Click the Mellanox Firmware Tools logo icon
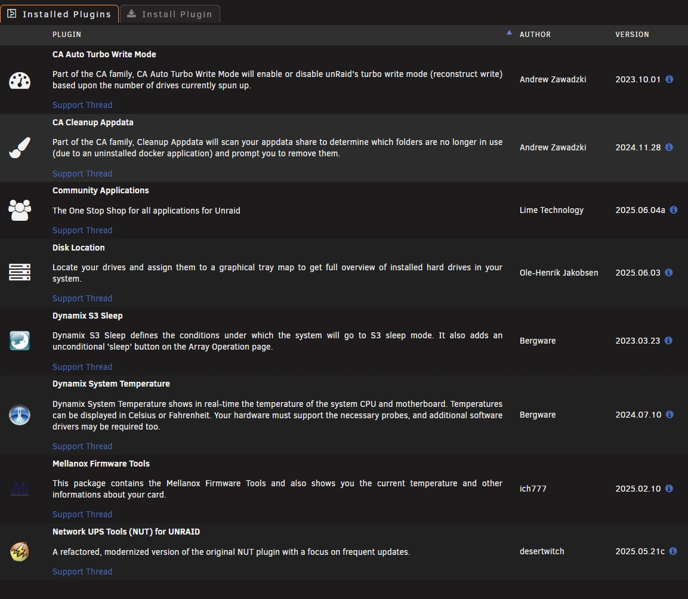The width and height of the screenshot is (688, 599). 20,489
